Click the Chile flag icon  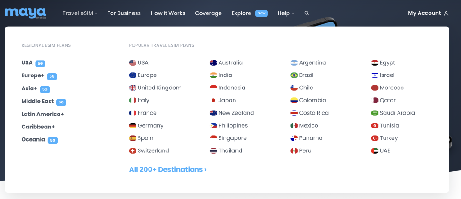click(294, 88)
